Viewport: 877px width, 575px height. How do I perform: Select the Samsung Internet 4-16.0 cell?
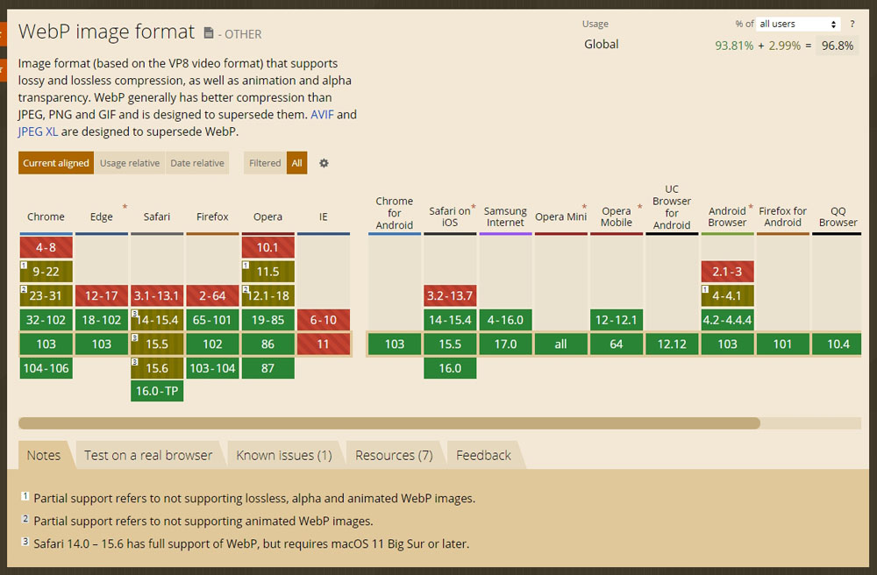[x=505, y=320]
